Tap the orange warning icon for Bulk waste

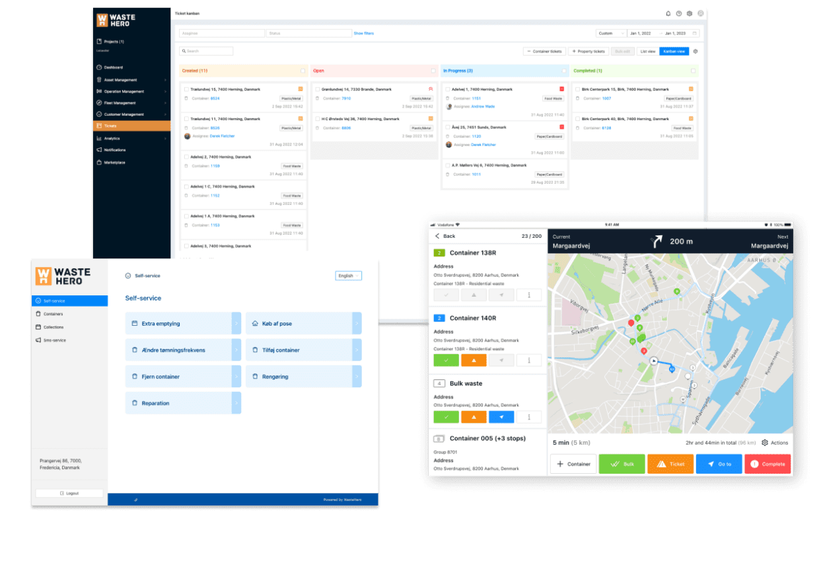pyautogui.click(x=474, y=416)
